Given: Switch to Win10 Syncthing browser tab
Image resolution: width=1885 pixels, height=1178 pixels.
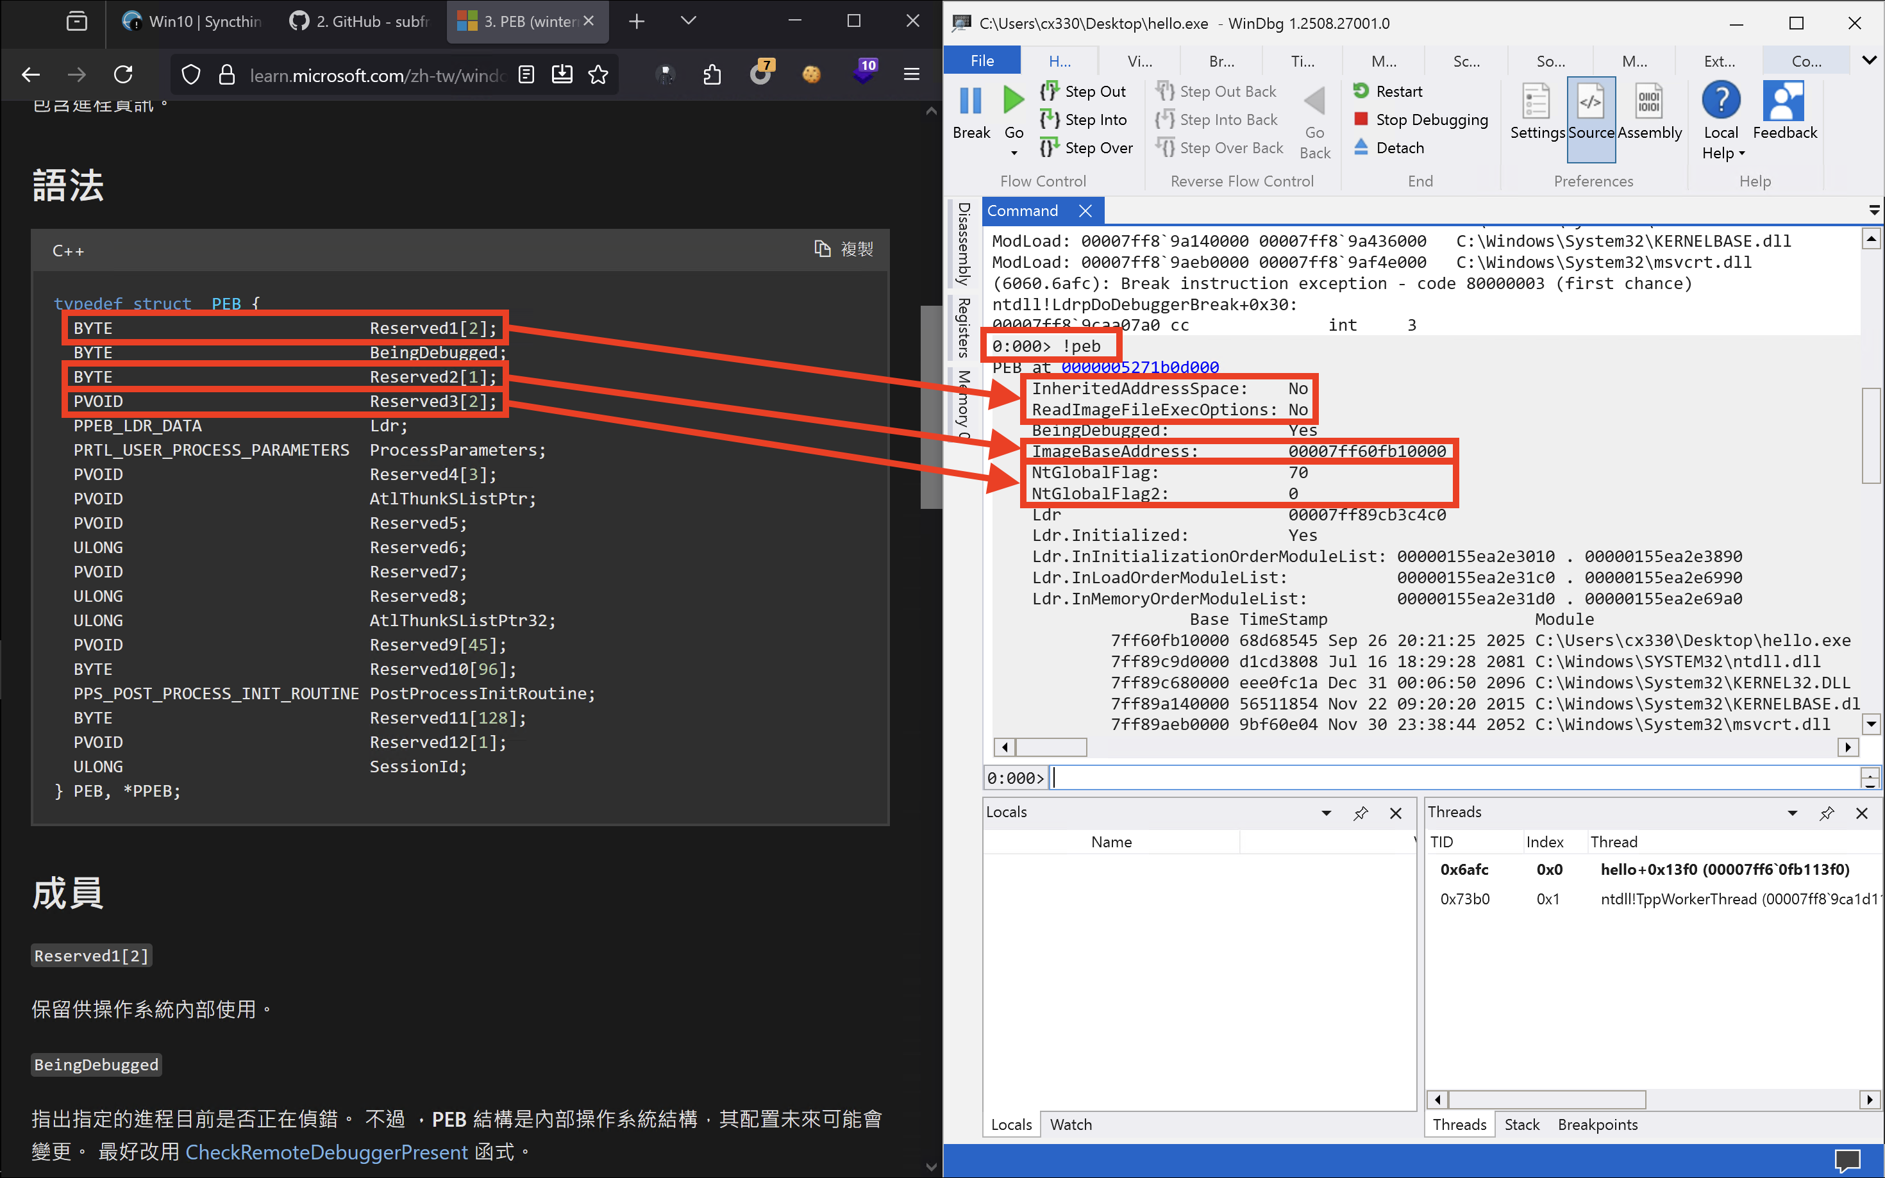Looking at the screenshot, I should tap(192, 22).
